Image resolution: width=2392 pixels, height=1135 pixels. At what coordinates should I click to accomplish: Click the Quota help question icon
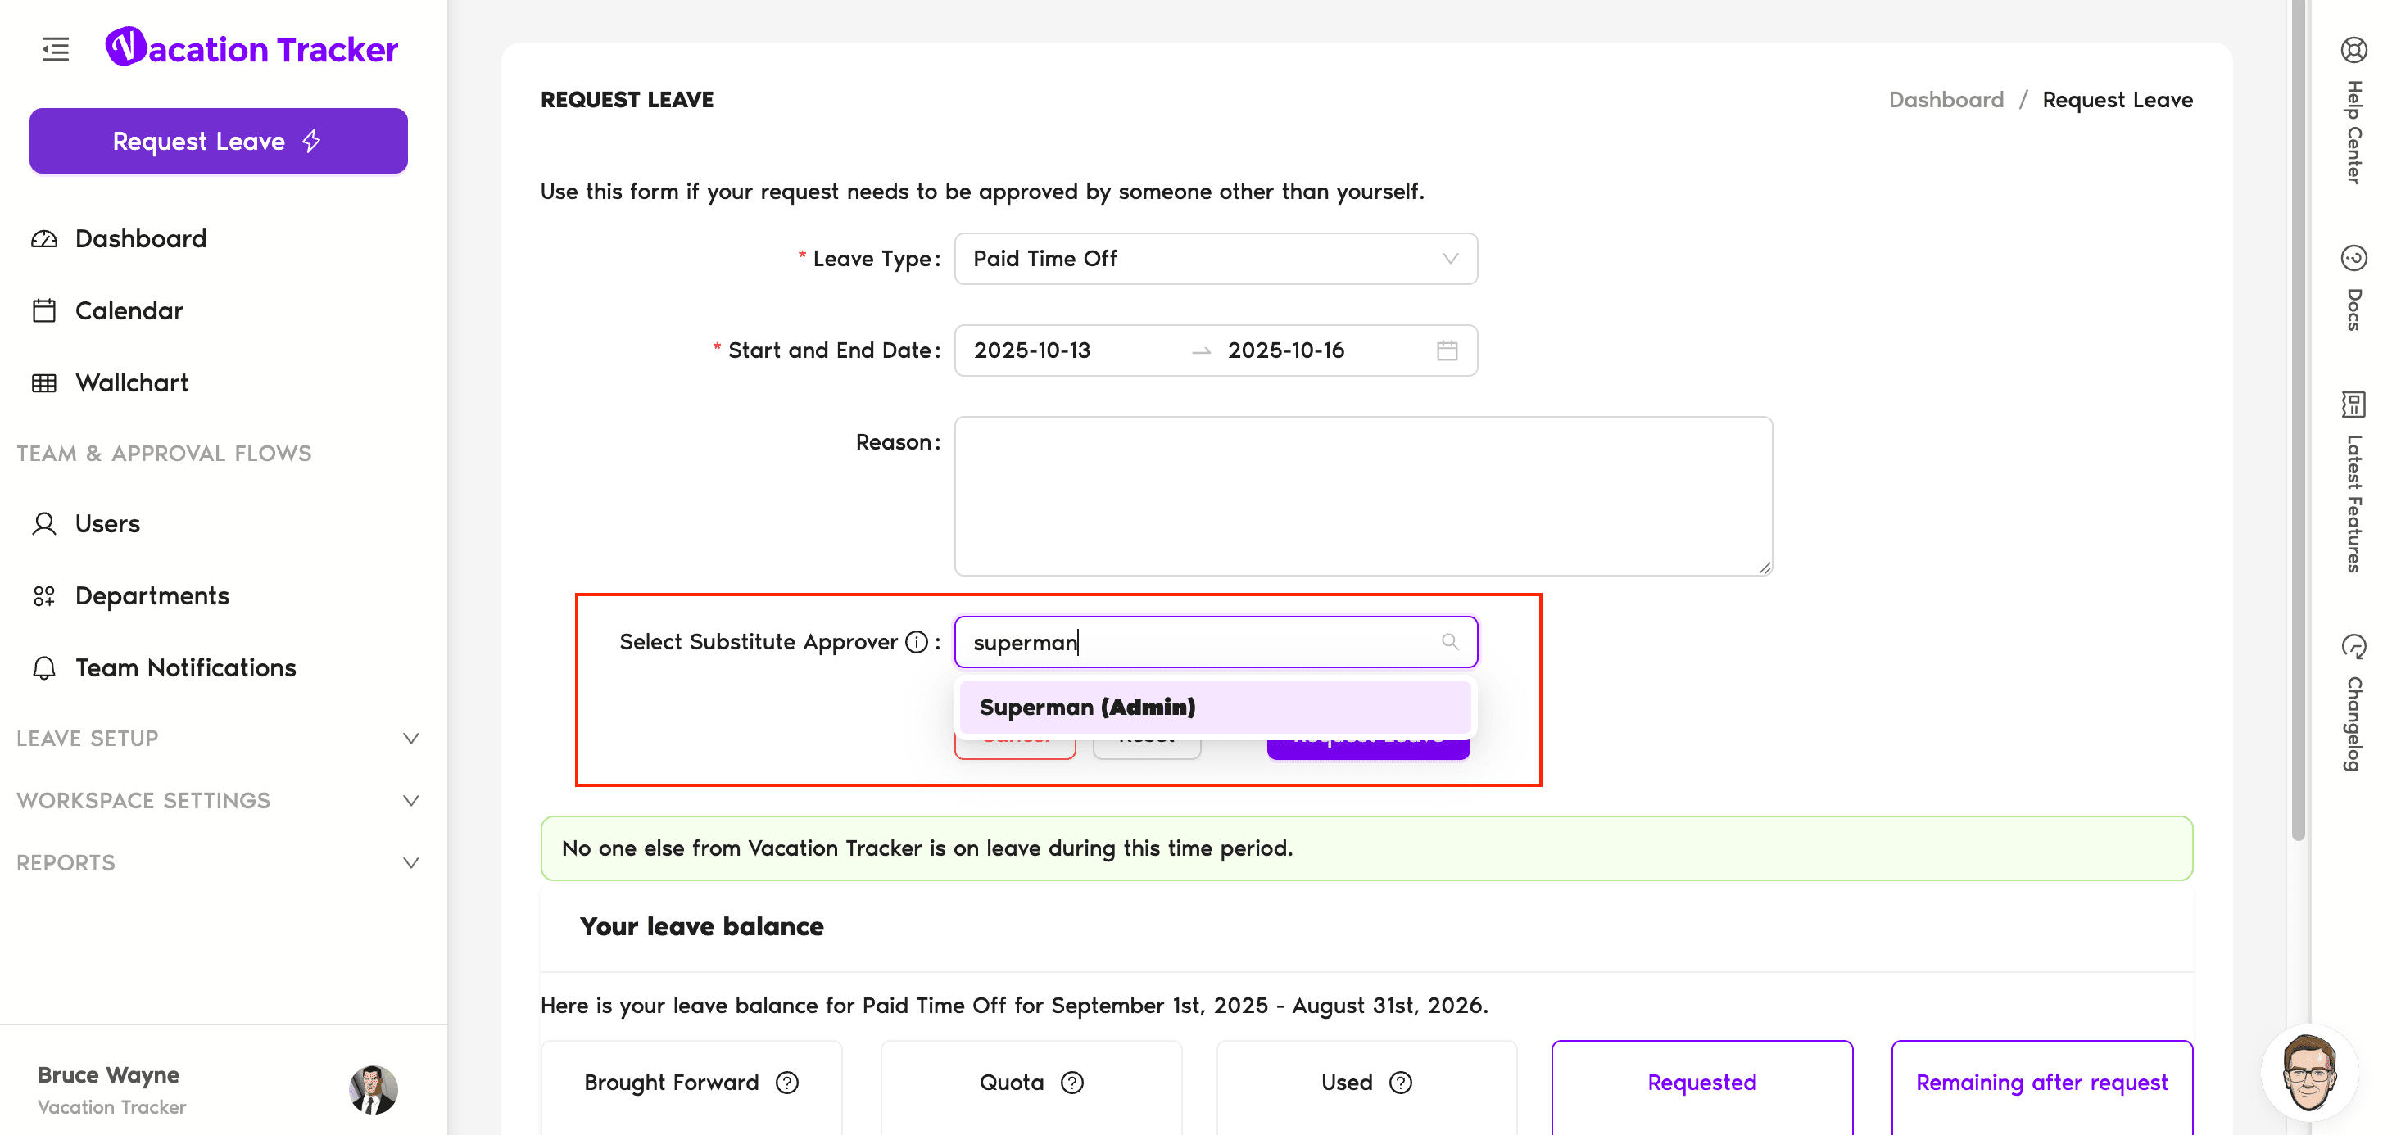1071,1083
